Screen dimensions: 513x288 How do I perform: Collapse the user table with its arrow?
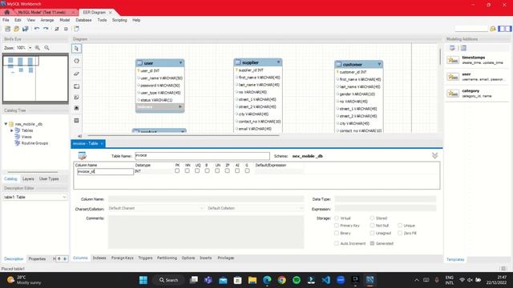pos(180,62)
